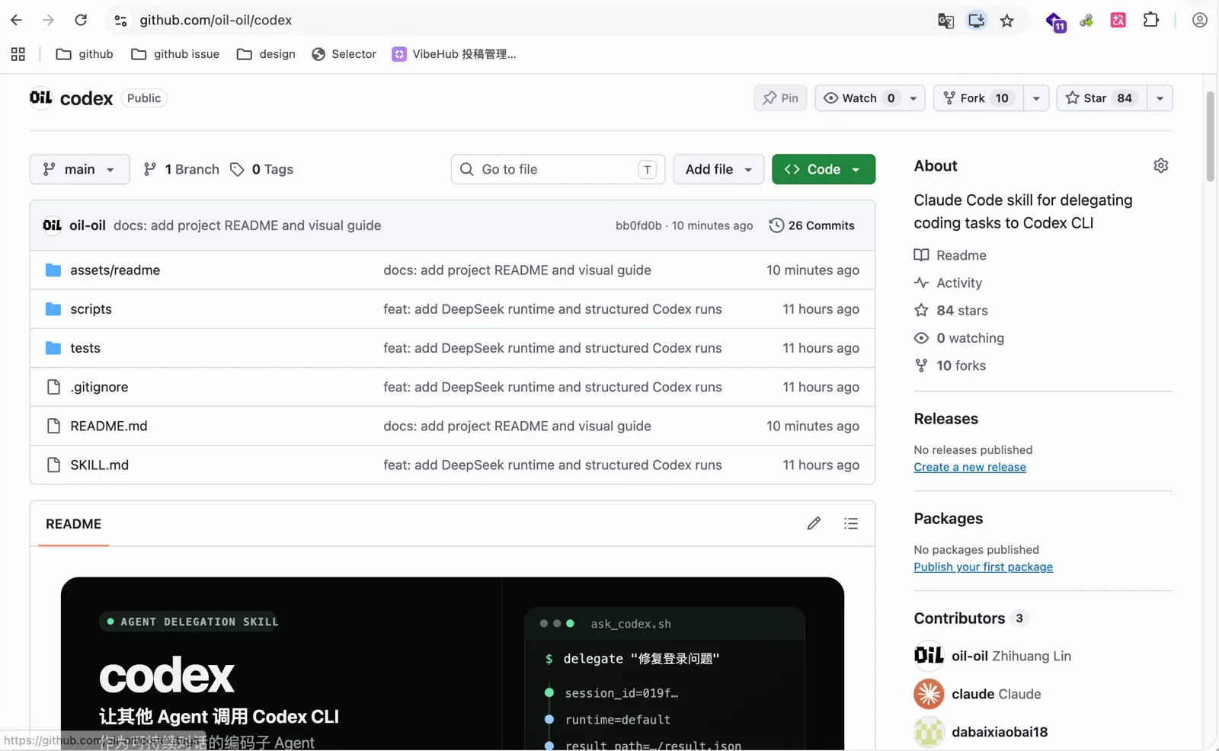Pin the repository
1219x751 pixels.
[x=780, y=98]
